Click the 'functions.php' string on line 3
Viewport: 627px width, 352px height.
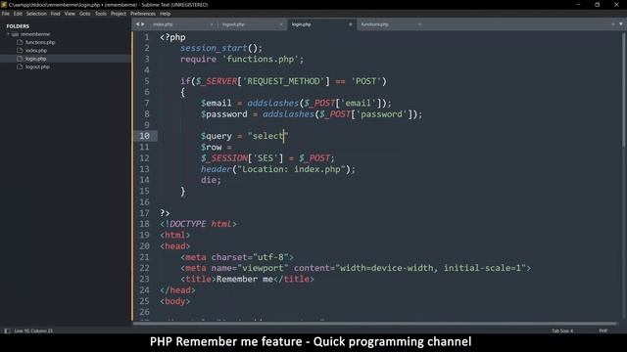click(x=261, y=59)
